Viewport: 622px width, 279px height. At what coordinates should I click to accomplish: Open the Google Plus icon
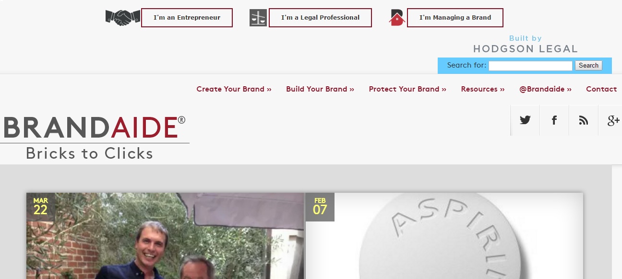[610, 120]
